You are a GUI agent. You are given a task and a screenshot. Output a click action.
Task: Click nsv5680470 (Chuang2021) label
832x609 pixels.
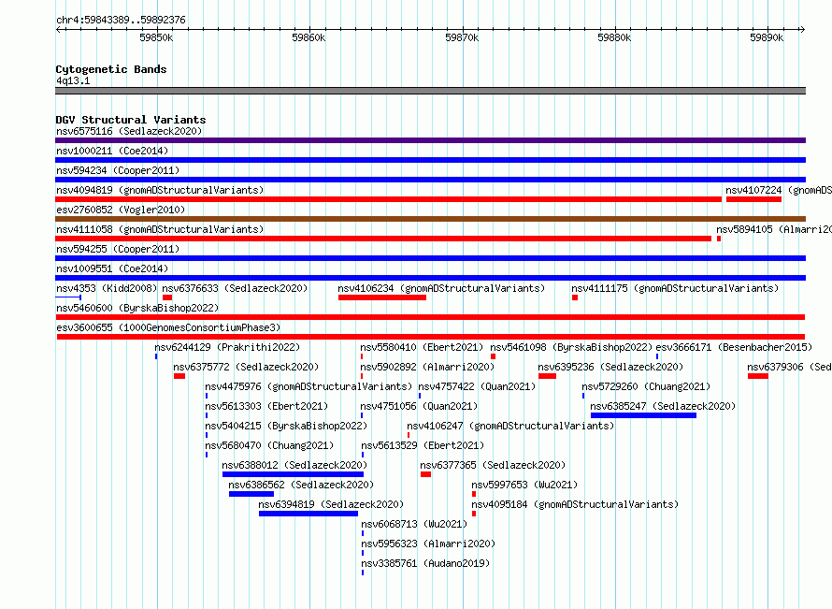point(269,445)
